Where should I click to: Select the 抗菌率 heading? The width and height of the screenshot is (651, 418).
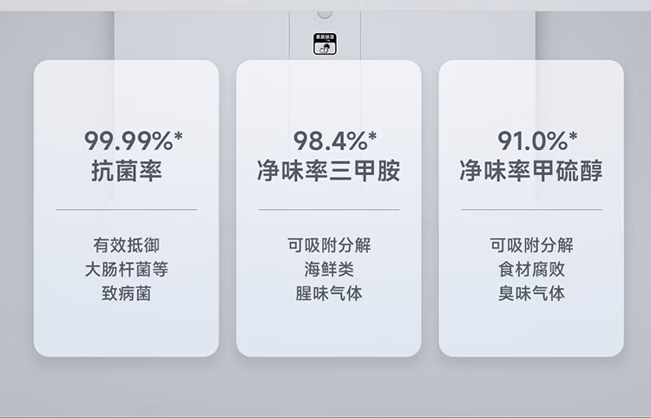point(126,170)
